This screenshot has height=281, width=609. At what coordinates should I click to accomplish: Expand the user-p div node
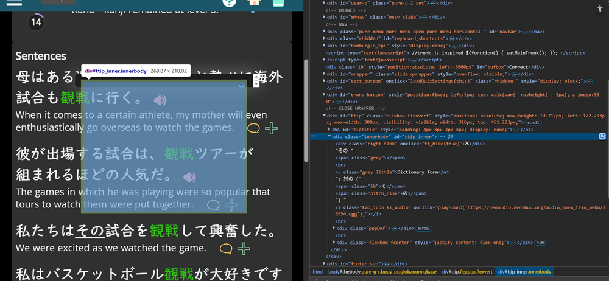(x=325, y=3)
